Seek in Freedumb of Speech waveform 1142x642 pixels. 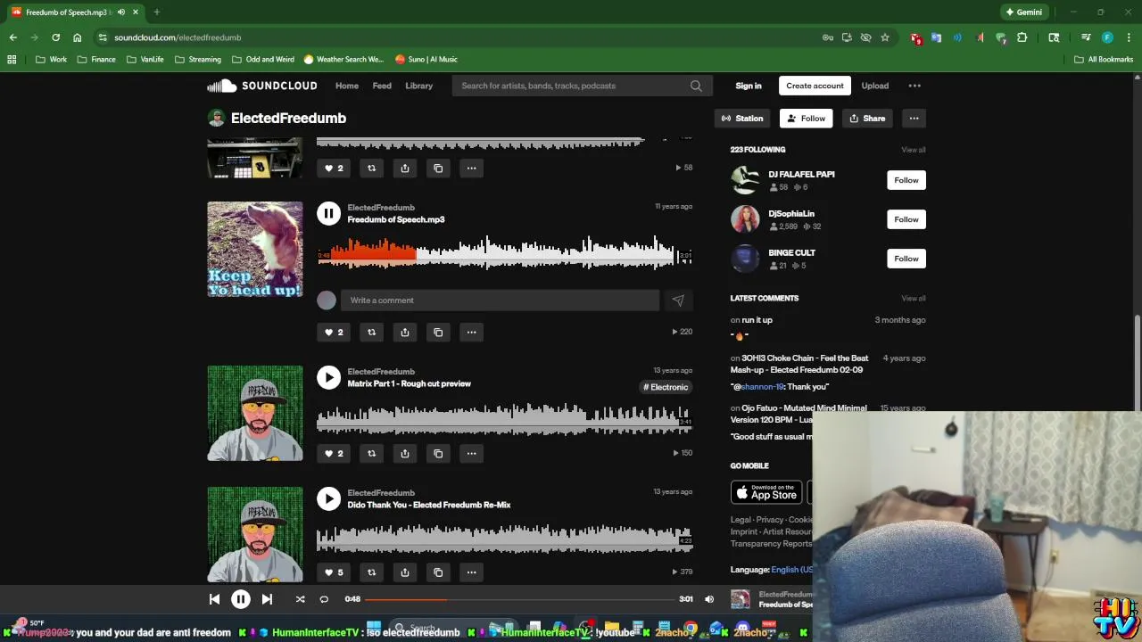pos(504,251)
